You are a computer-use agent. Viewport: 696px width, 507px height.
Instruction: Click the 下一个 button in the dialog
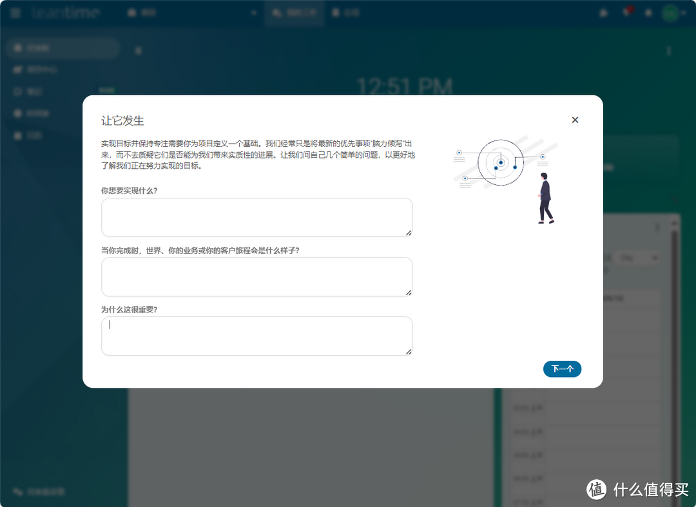click(562, 368)
